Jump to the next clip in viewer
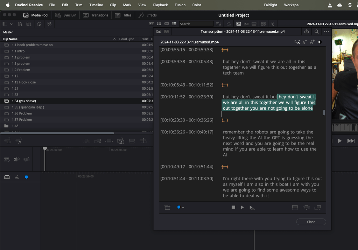This screenshot has height=250, width=358. click(351, 141)
